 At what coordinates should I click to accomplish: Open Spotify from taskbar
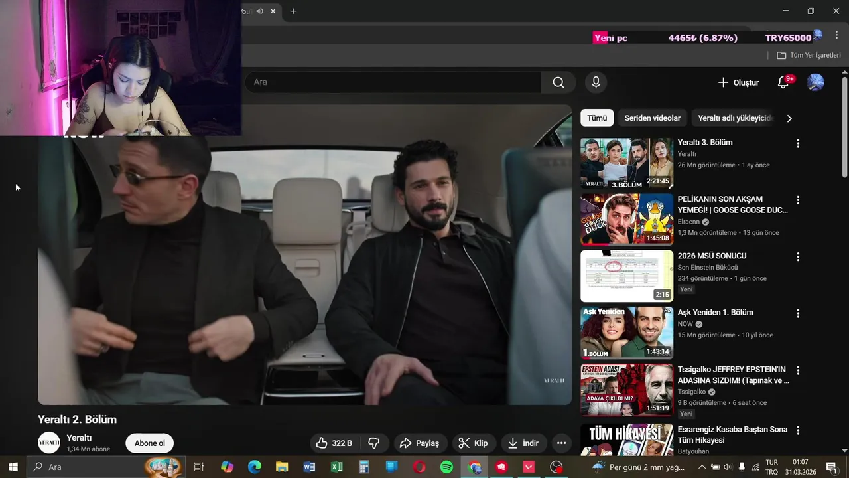pos(446,467)
